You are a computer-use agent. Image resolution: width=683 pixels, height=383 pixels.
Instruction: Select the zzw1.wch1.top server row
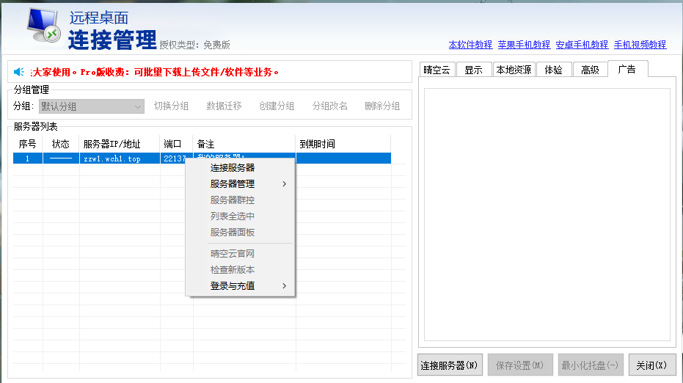click(x=112, y=158)
